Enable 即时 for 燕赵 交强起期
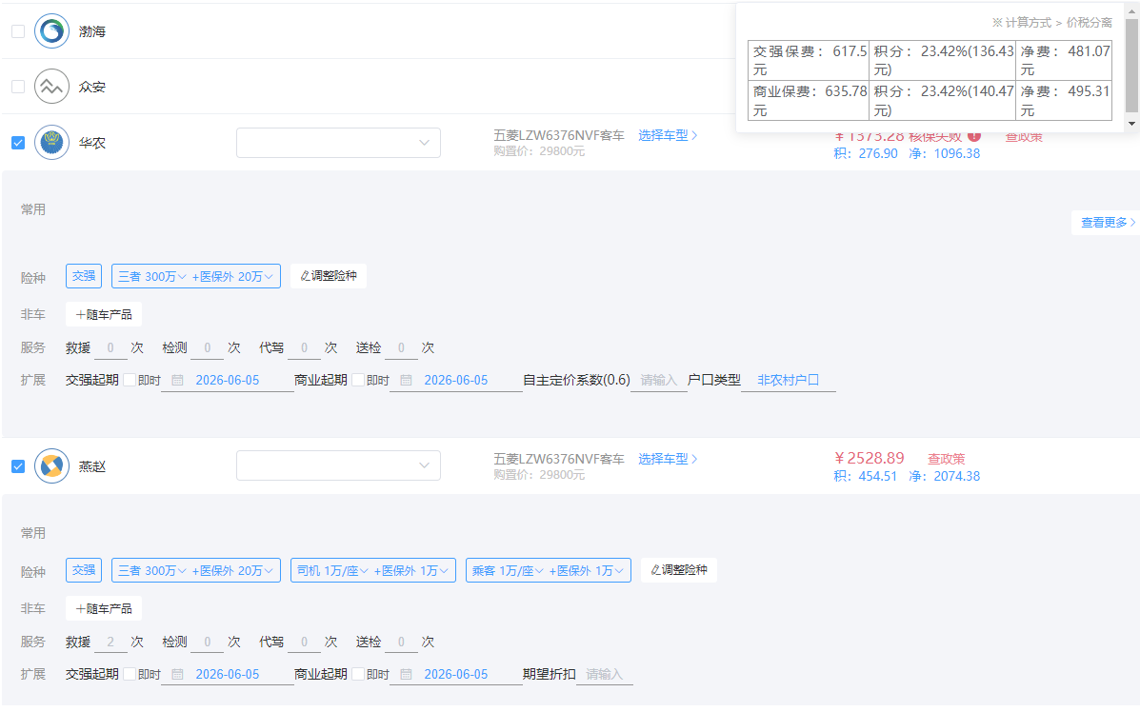This screenshot has height=712, width=1140. point(130,674)
